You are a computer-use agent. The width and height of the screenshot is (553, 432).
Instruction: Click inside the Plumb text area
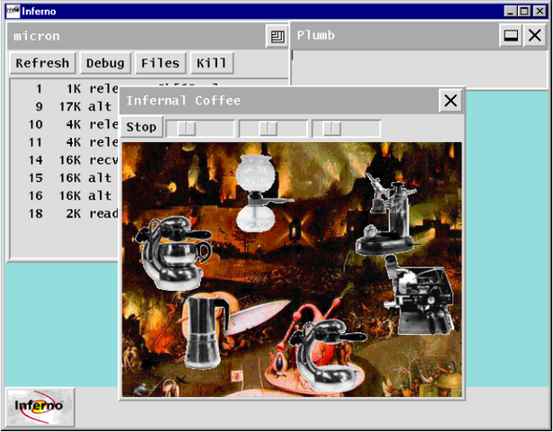pos(420,68)
